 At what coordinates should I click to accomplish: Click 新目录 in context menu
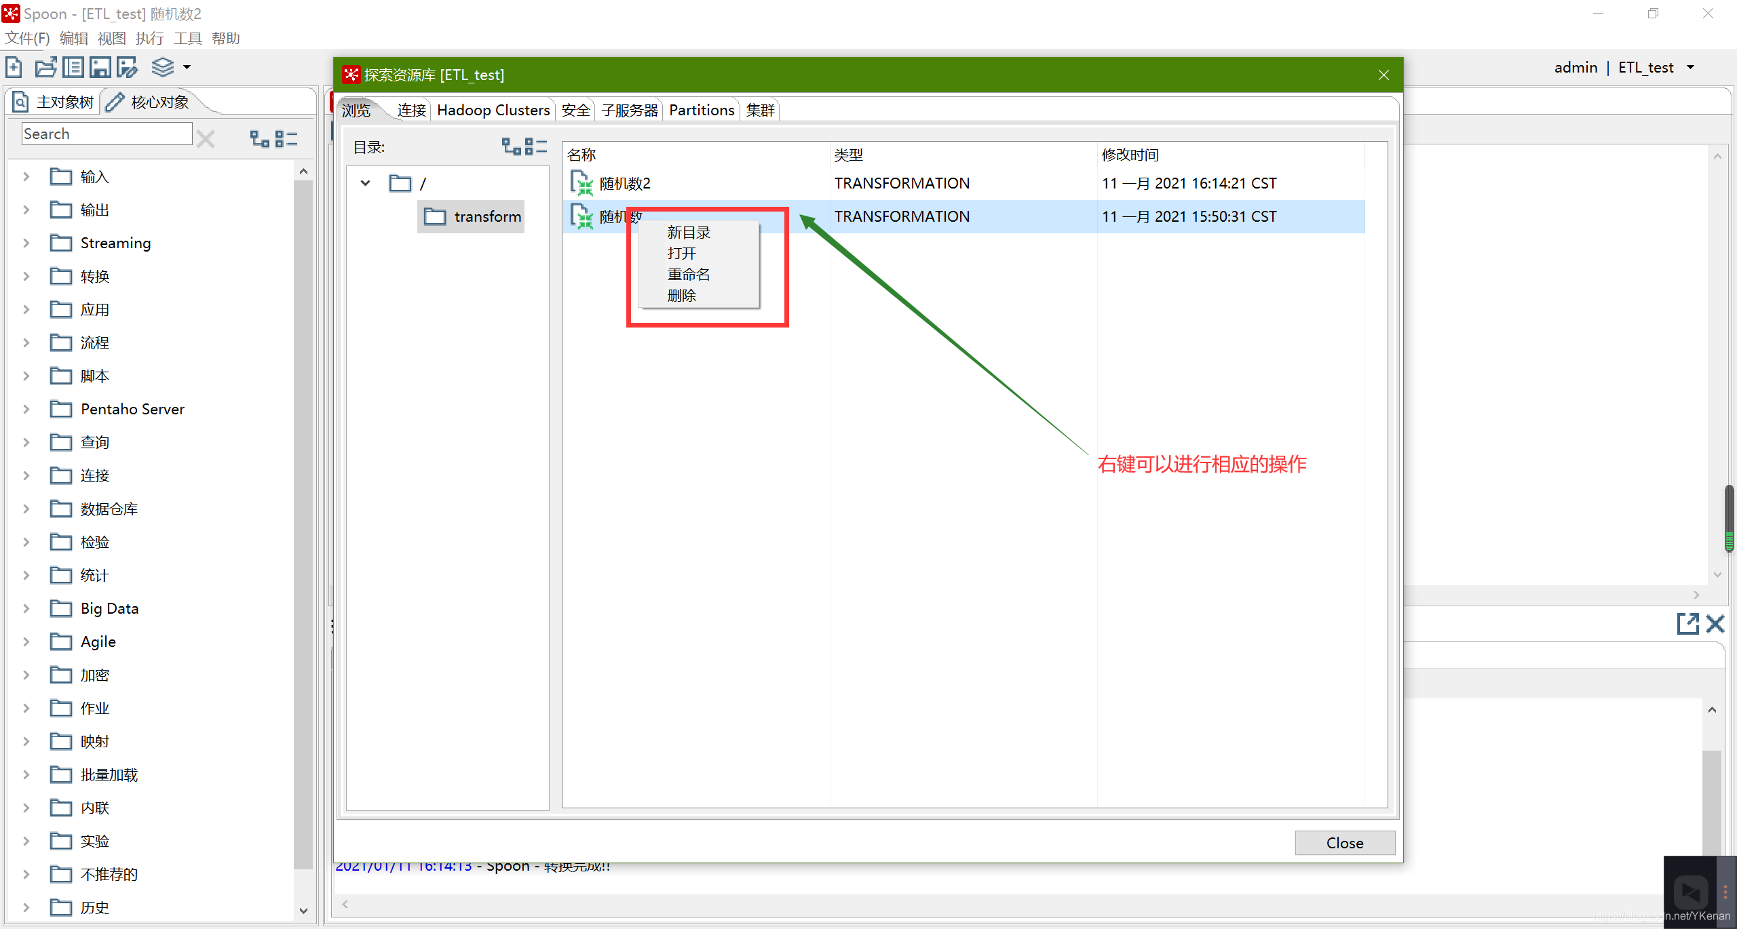[x=689, y=233]
